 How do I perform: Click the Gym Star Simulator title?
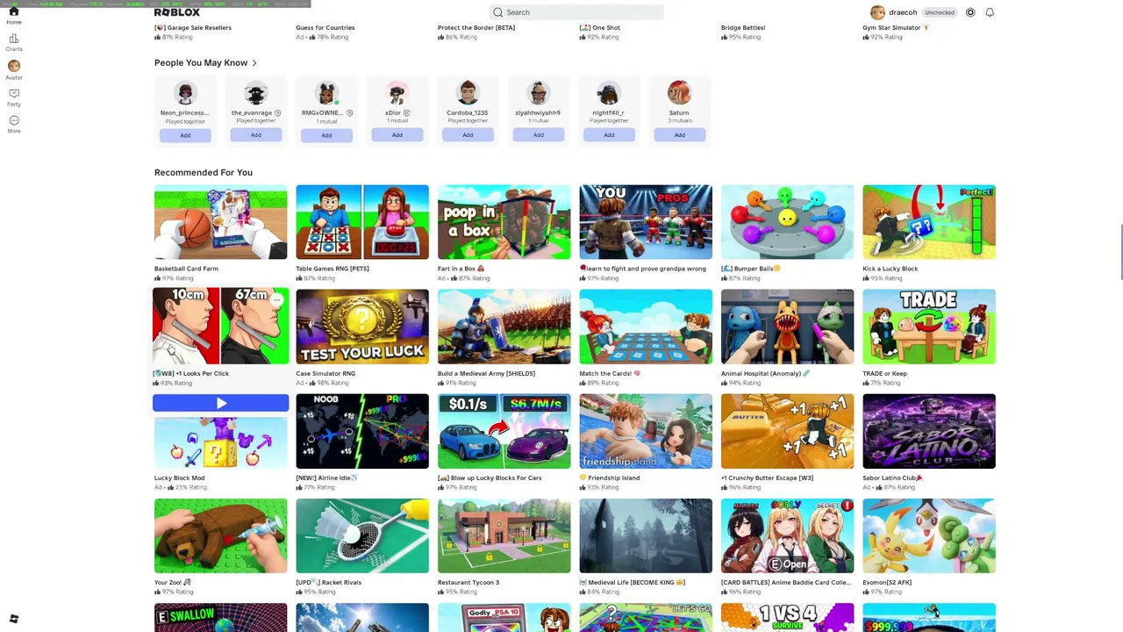[895, 28]
